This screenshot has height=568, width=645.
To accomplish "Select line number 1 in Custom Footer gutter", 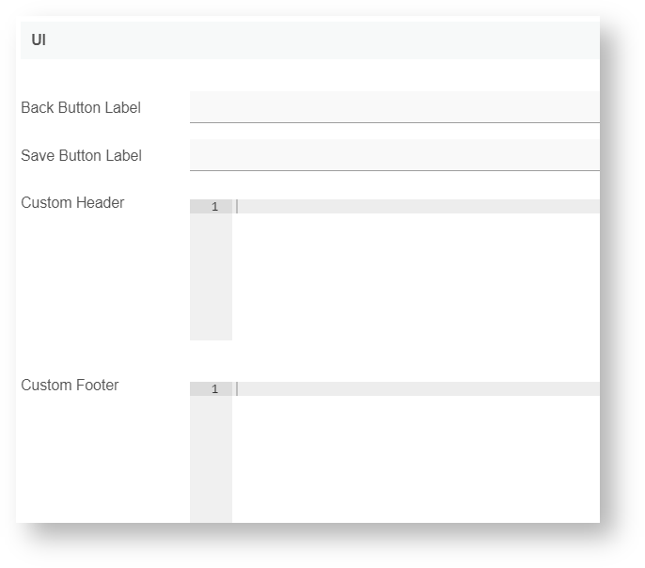I will pyautogui.click(x=214, y=388).
